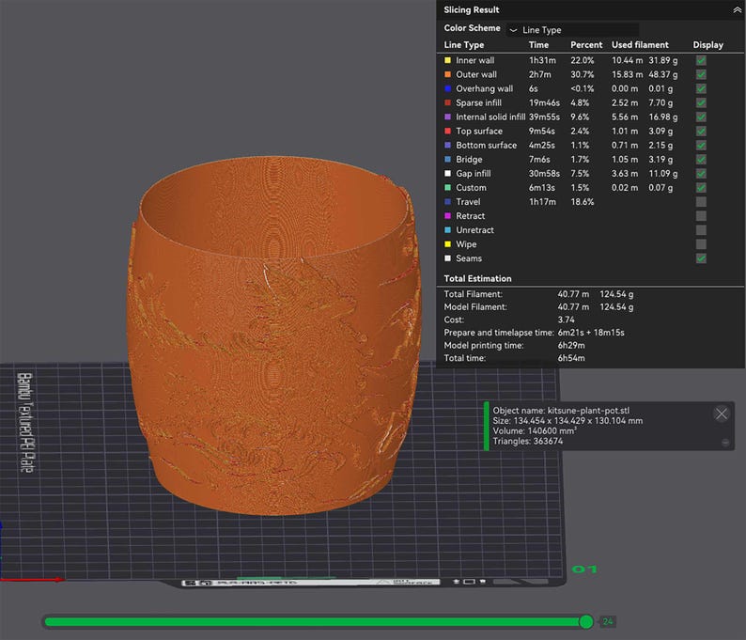The width and height of the screenshot is (746, 640).
Task: Click the slider value 24 label
Action: 608,621
